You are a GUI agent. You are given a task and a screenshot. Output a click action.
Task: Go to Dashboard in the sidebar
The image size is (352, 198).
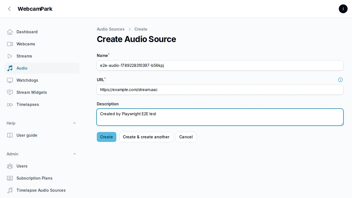point(42,32)
